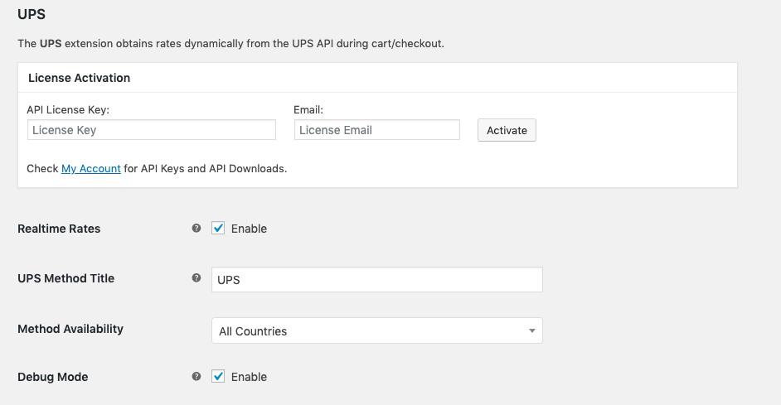Toggle the Realtime Rates Enable checkbox
The width and height of the screenshot is (781, 405).
point(218,228)
